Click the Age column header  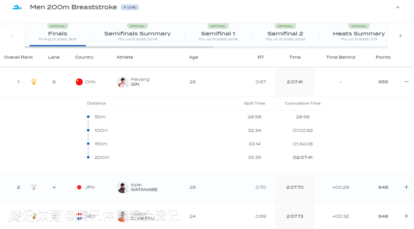tap(193, 57)
